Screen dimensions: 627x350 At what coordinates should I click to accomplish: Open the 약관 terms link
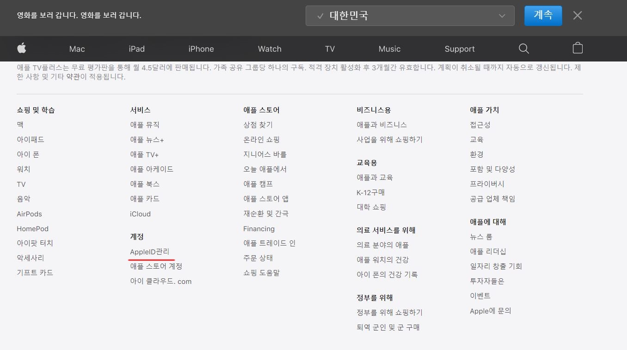pos(73,77)
